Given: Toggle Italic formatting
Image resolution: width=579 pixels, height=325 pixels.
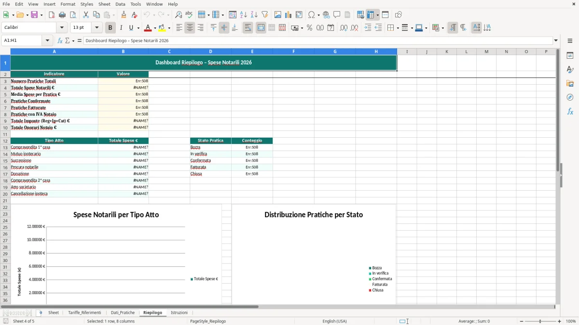Looking at the screenshot, I should coord(121,28).
